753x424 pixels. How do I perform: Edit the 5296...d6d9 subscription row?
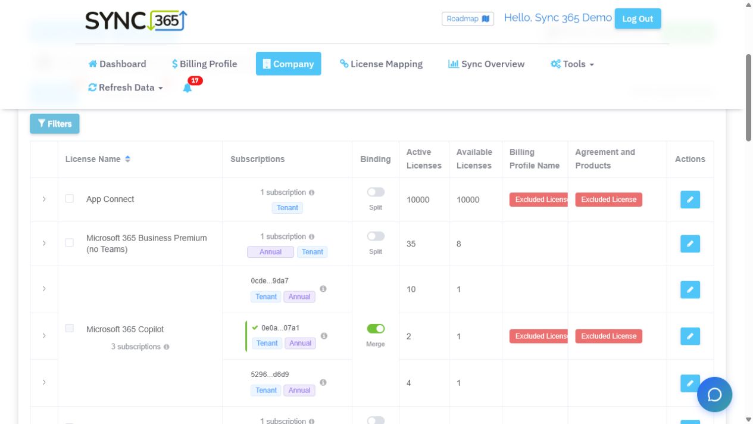[690, 383]
